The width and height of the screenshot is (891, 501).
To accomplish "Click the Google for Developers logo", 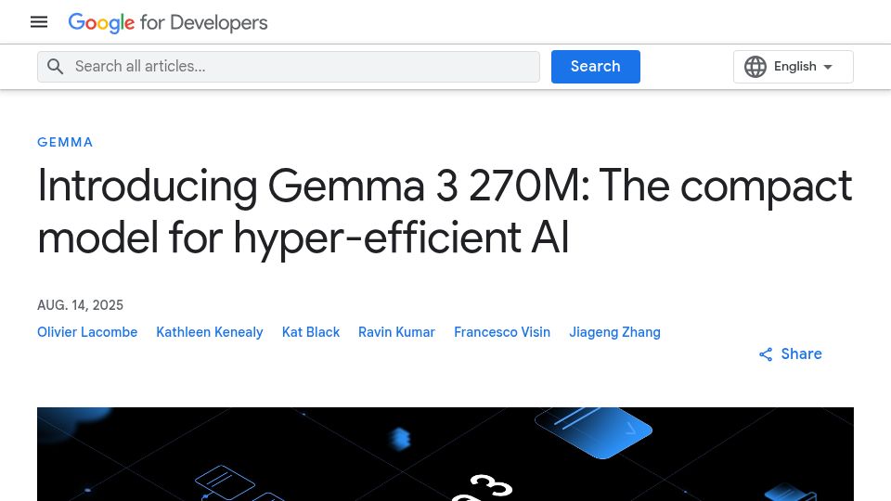I will (168, 22).
